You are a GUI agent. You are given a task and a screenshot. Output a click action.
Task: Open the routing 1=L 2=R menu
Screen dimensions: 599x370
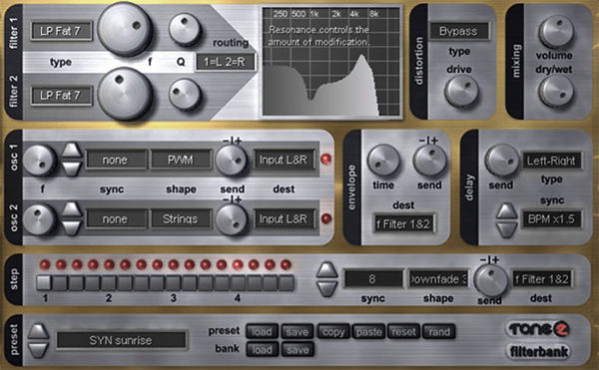point(225,62)
